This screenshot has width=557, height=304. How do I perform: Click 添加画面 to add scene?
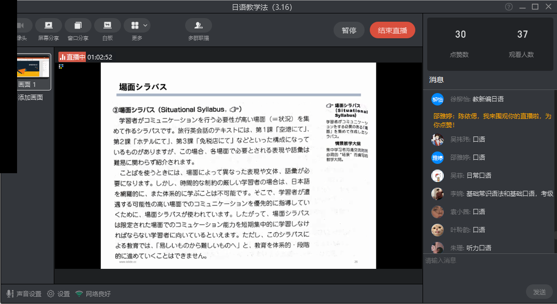pos(31,98)
